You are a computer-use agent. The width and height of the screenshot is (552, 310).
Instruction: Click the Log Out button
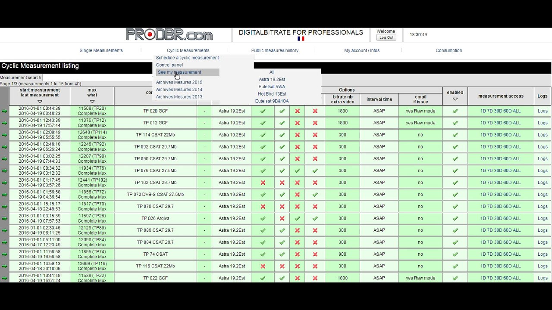[386, 37]
